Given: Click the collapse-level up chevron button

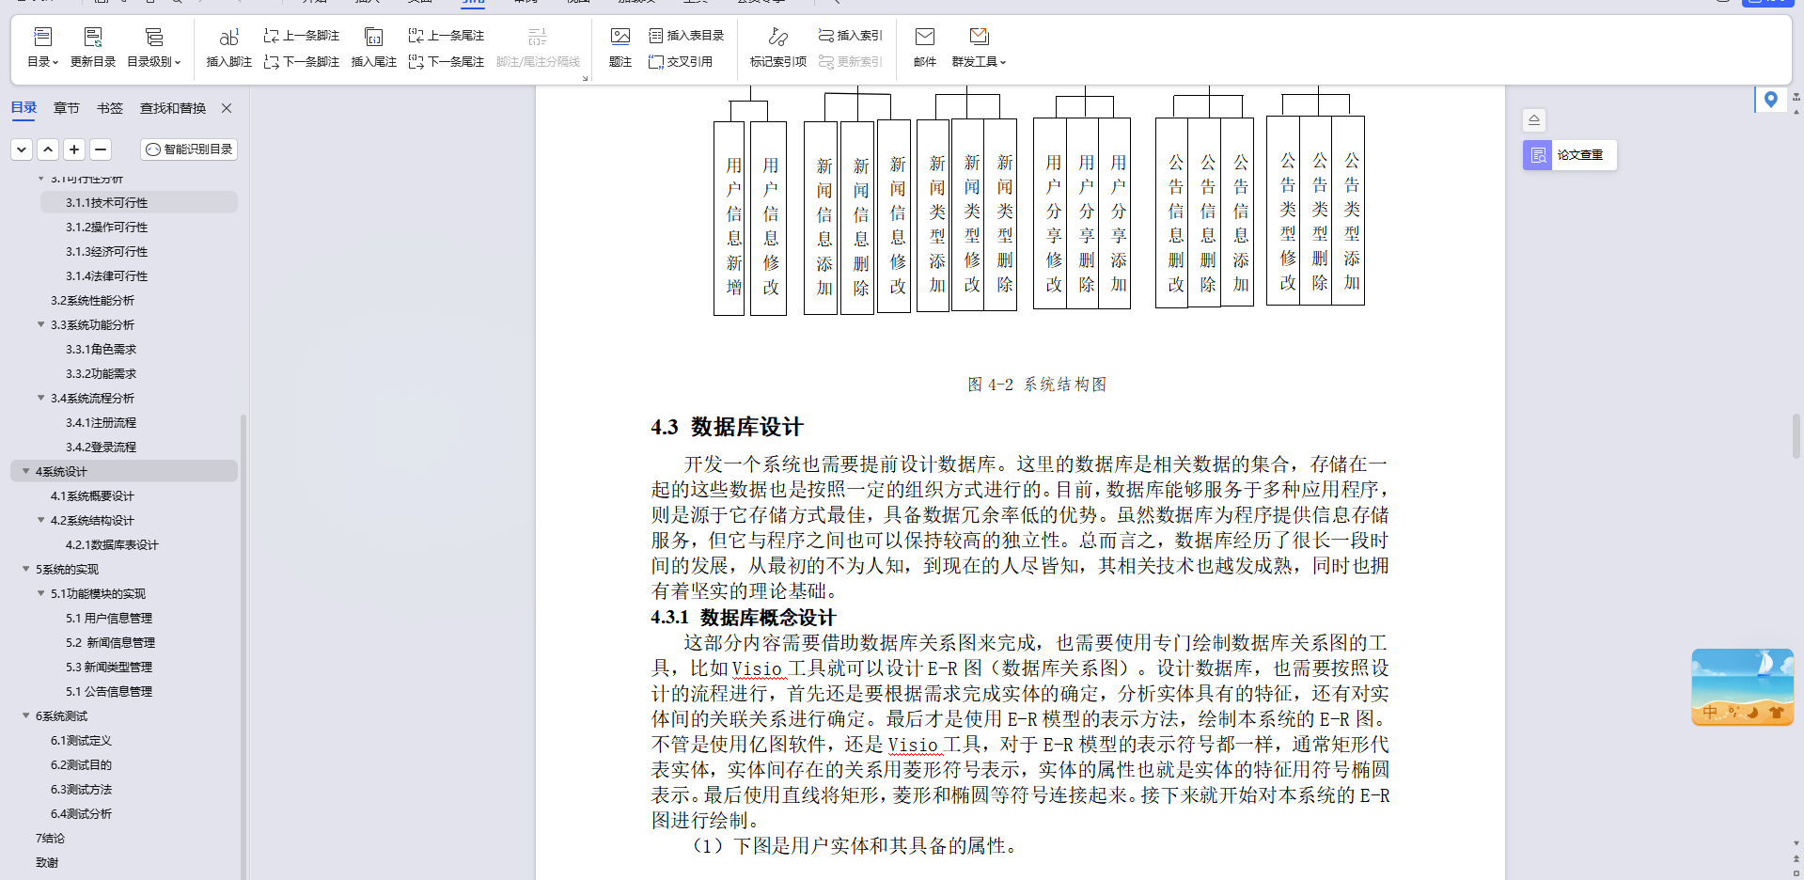Looking at the screenshot, I should point(48,149).
